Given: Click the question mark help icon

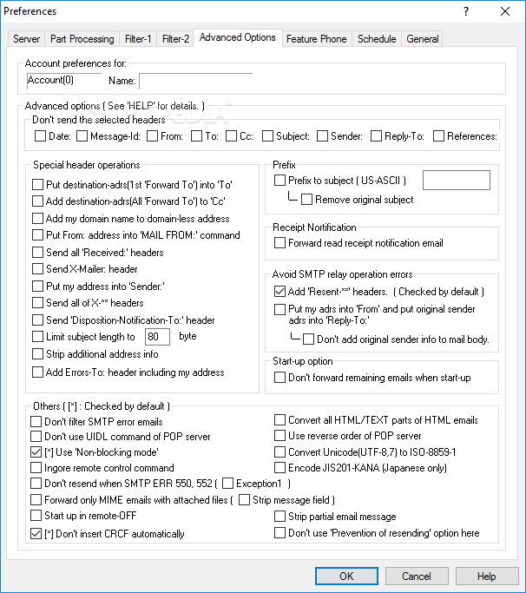Looking at the screenshot, I should [x=466, y=11].
